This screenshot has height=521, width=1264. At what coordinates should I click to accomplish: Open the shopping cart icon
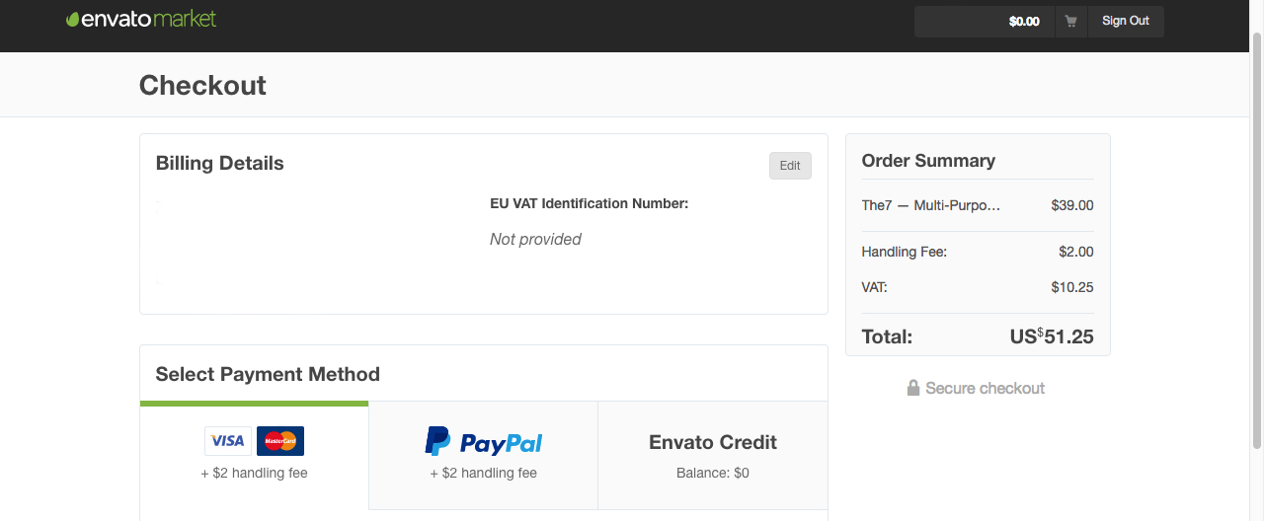coord(1070,21)
